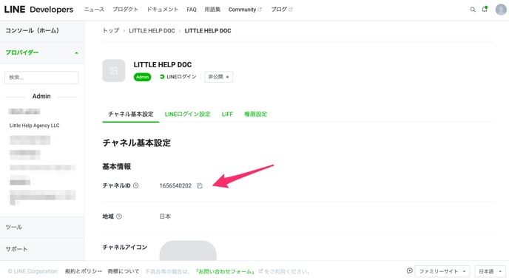Open the ドキュメント menu
Image resolution: width=509 pixels, height=280 pixels.
coord(162,10)
